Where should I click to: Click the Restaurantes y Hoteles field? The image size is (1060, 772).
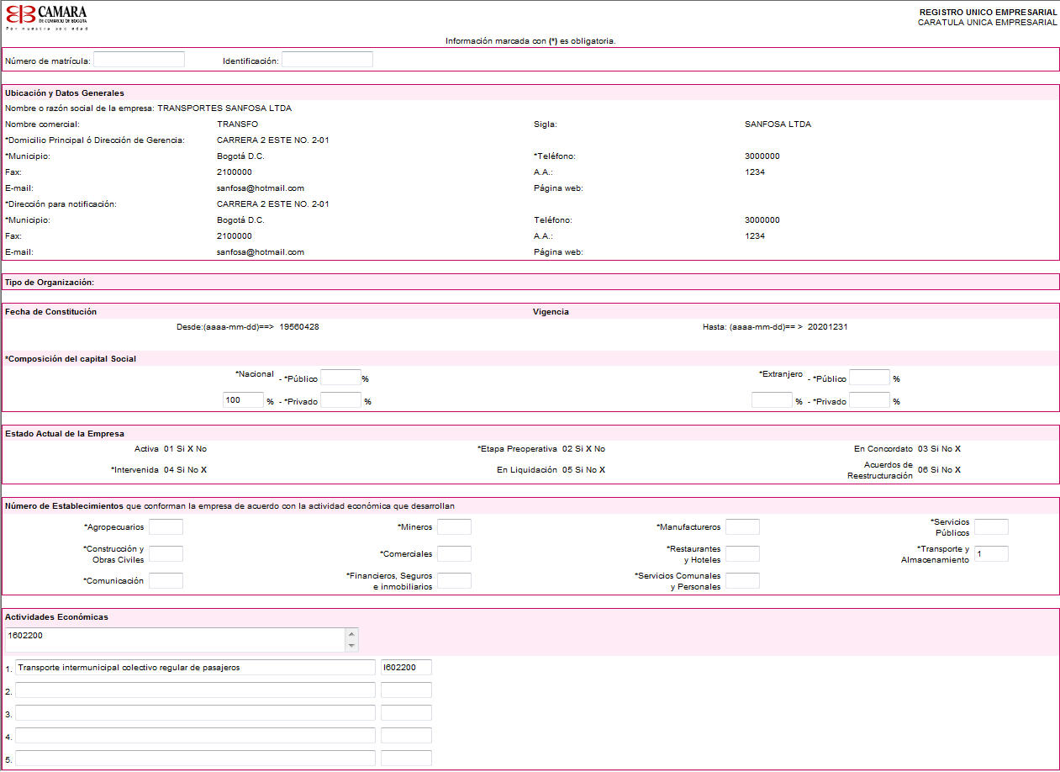[742, 554]
